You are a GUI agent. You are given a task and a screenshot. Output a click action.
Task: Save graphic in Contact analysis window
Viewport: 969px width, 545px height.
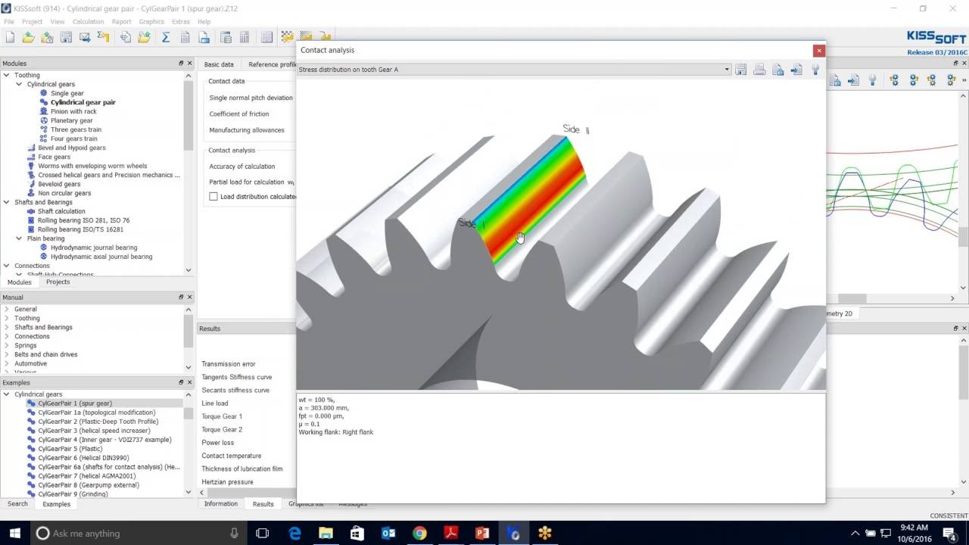pyautogui.click(x=741, y=70)
